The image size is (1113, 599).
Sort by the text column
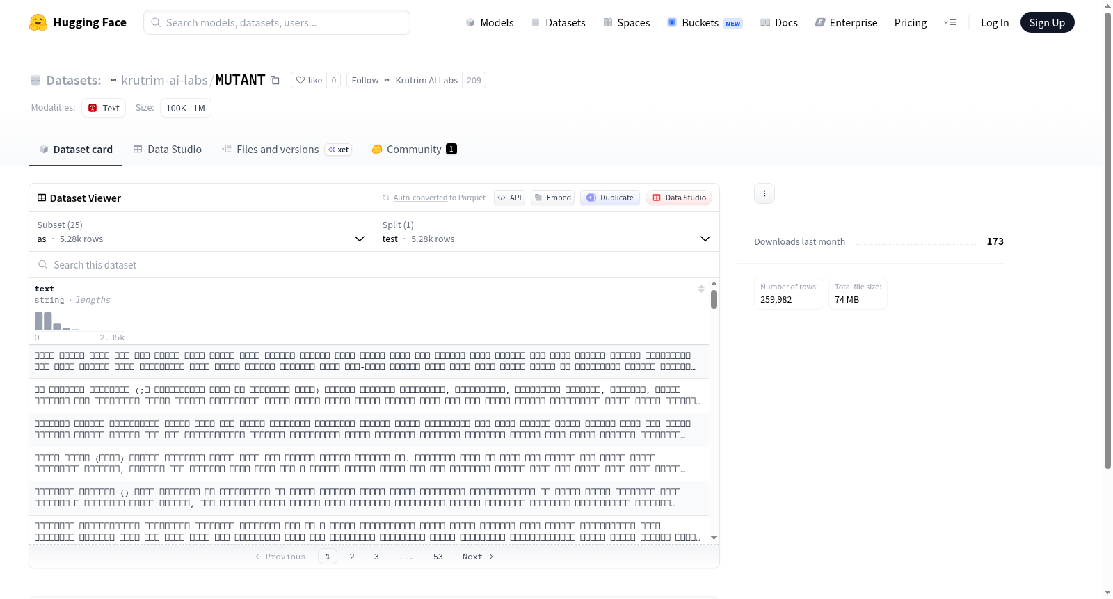(x=701, y=289)
